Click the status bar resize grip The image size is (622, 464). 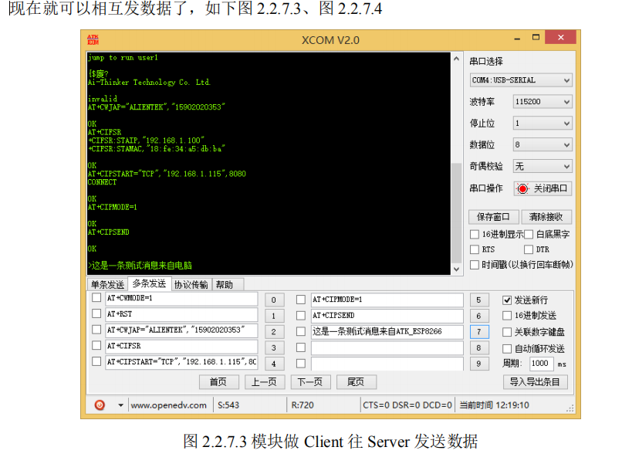tap(570, 408)
